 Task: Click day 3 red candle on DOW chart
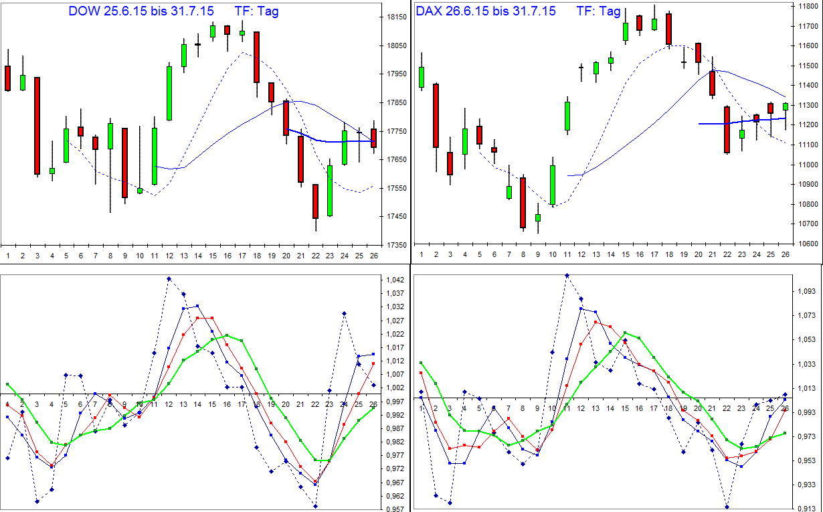point(37,126)
